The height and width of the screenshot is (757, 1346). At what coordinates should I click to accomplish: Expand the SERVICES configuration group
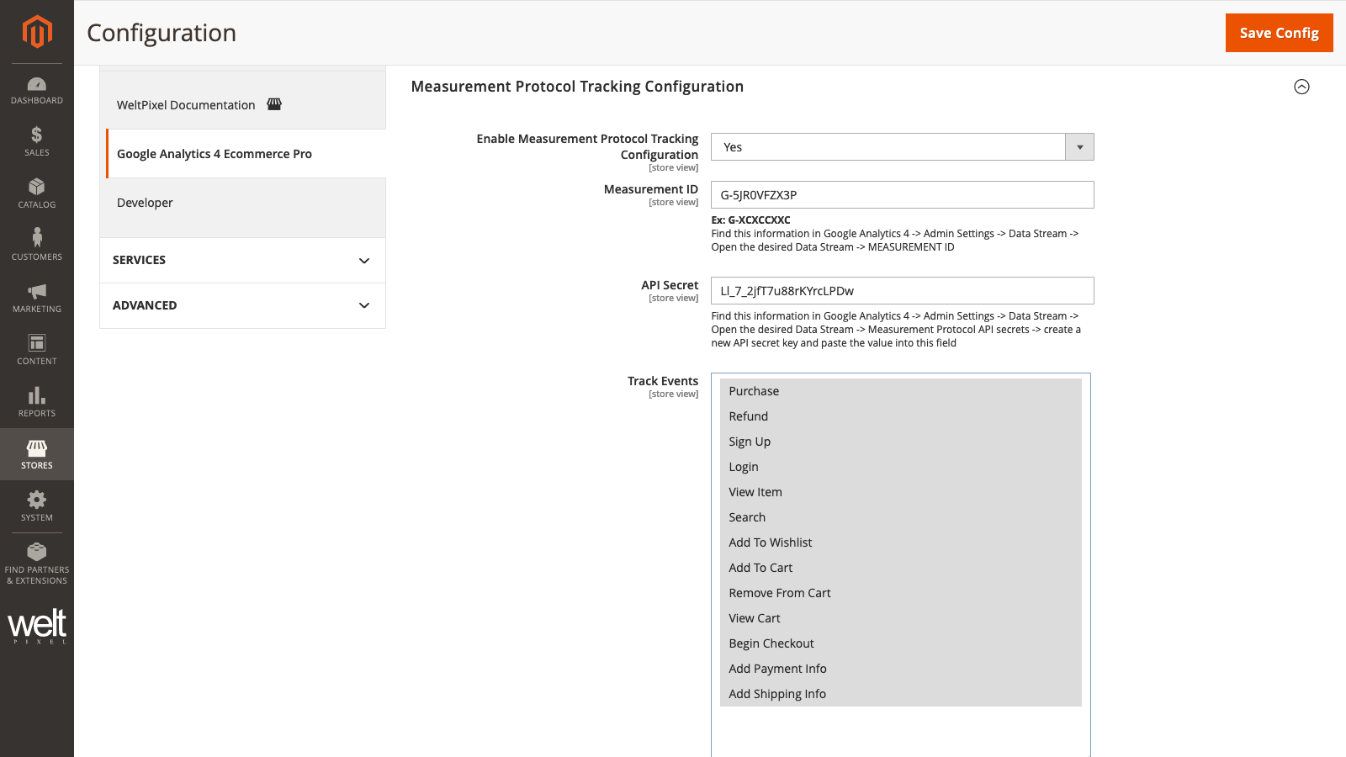[x=242, y=260]
